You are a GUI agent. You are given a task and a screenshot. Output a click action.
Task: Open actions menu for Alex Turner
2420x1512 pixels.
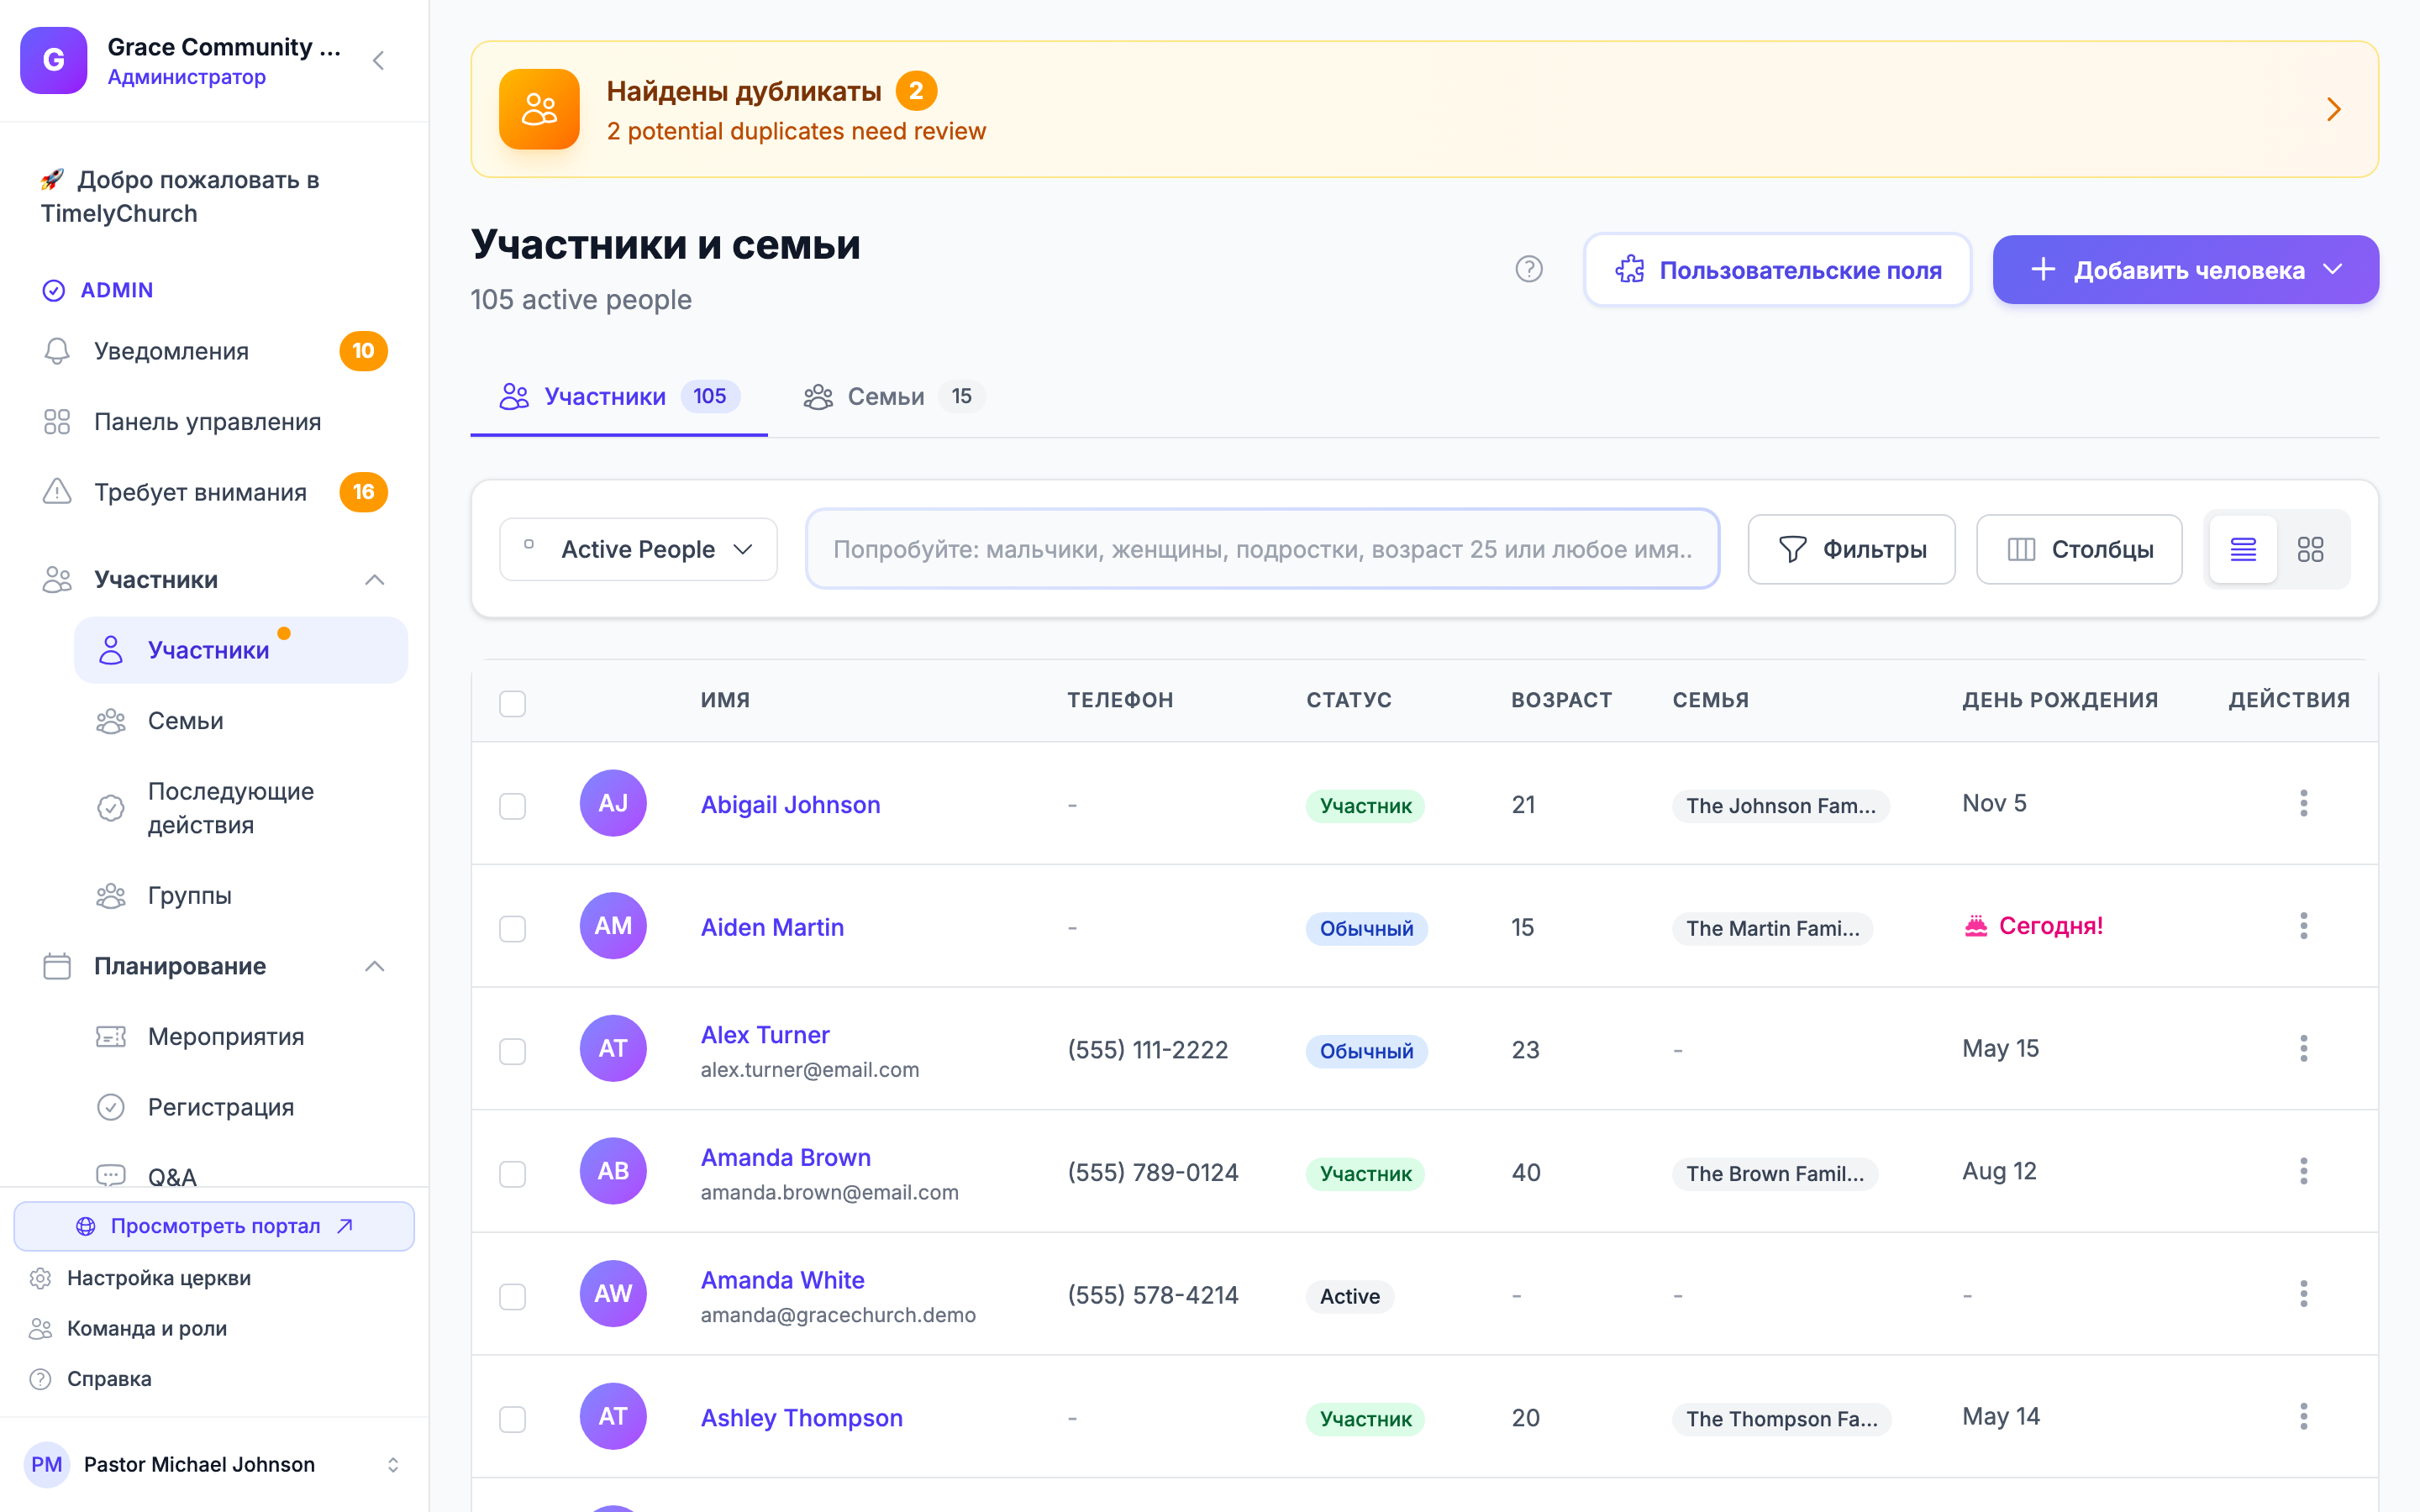[2303, 1048]
